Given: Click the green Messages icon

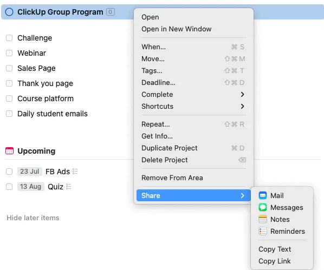Looking at the screenshot, I should click(263, 207).
